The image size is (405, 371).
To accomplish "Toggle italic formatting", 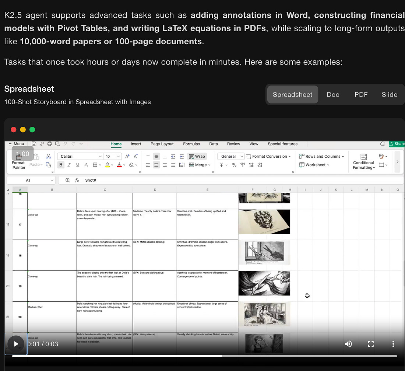I will coord(69,165).
